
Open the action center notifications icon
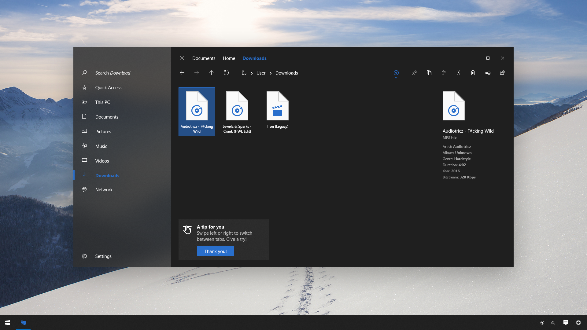coord(566,323)
